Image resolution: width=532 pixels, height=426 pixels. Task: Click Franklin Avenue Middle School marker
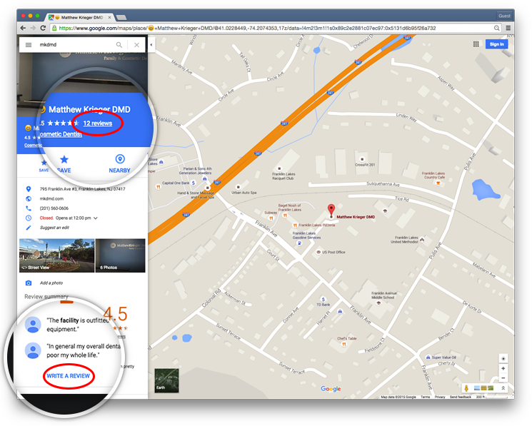(x=379, y=303)
